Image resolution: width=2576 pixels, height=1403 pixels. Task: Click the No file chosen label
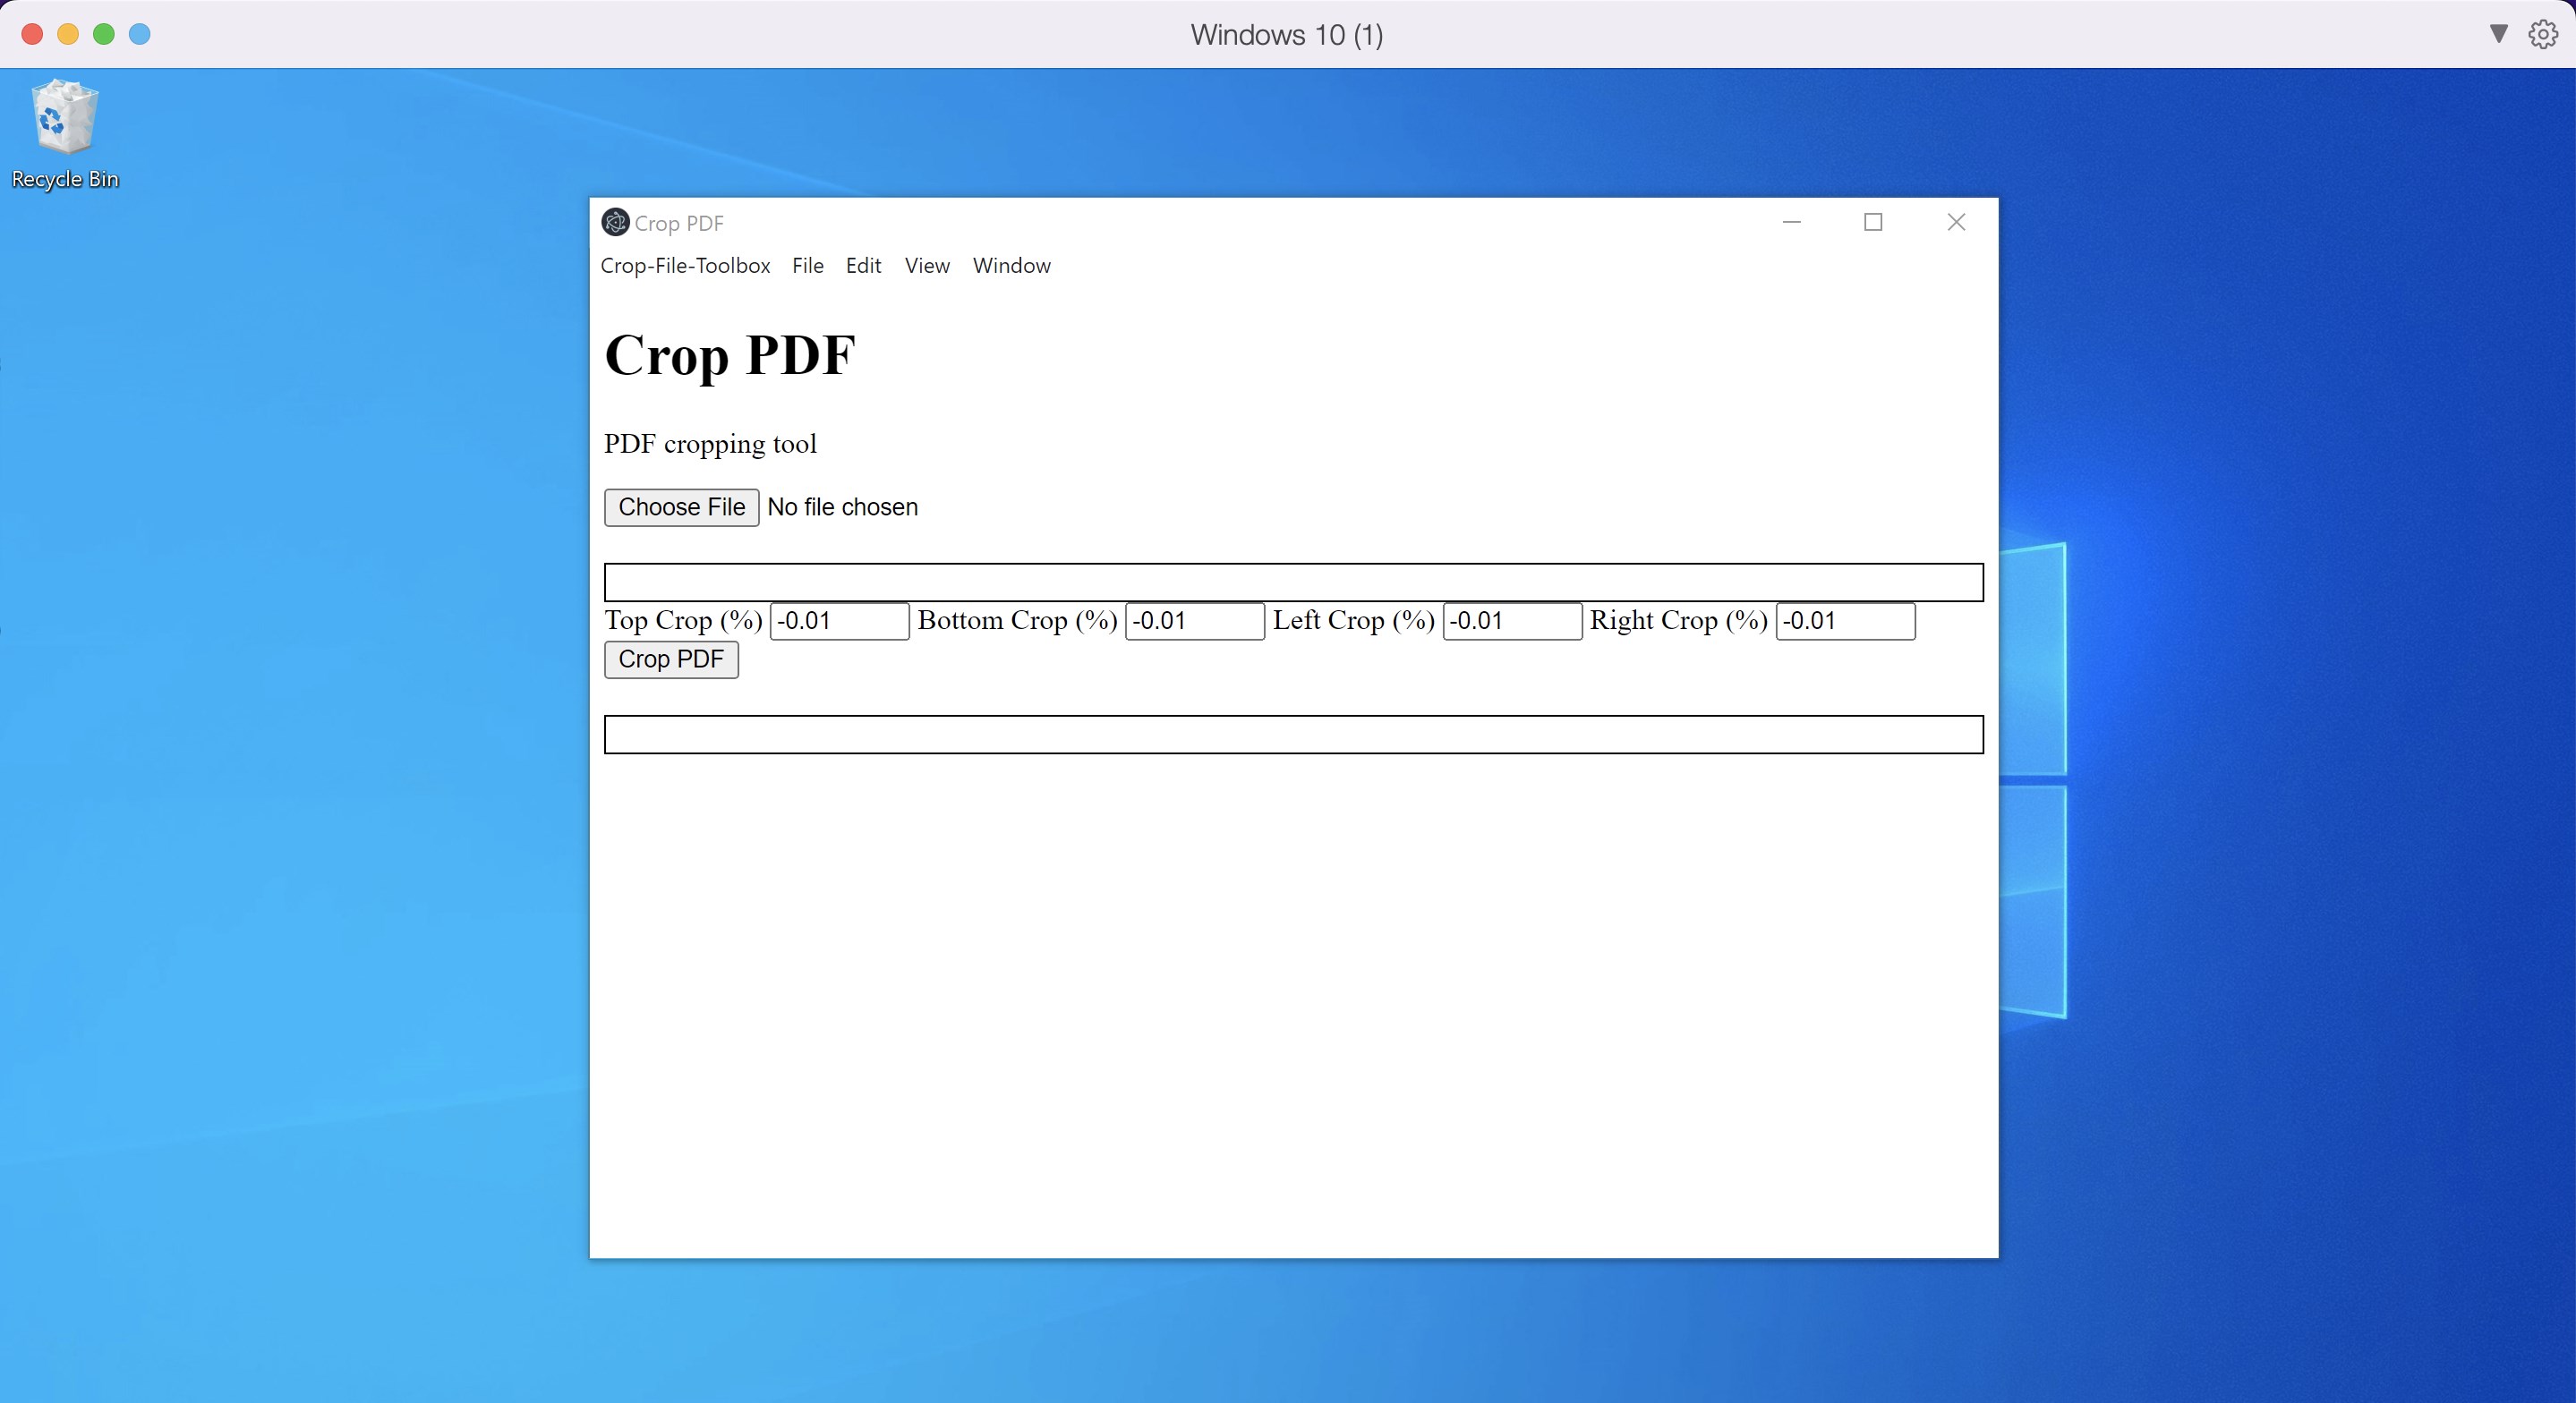pyautogui.click(x=842, y=507)
